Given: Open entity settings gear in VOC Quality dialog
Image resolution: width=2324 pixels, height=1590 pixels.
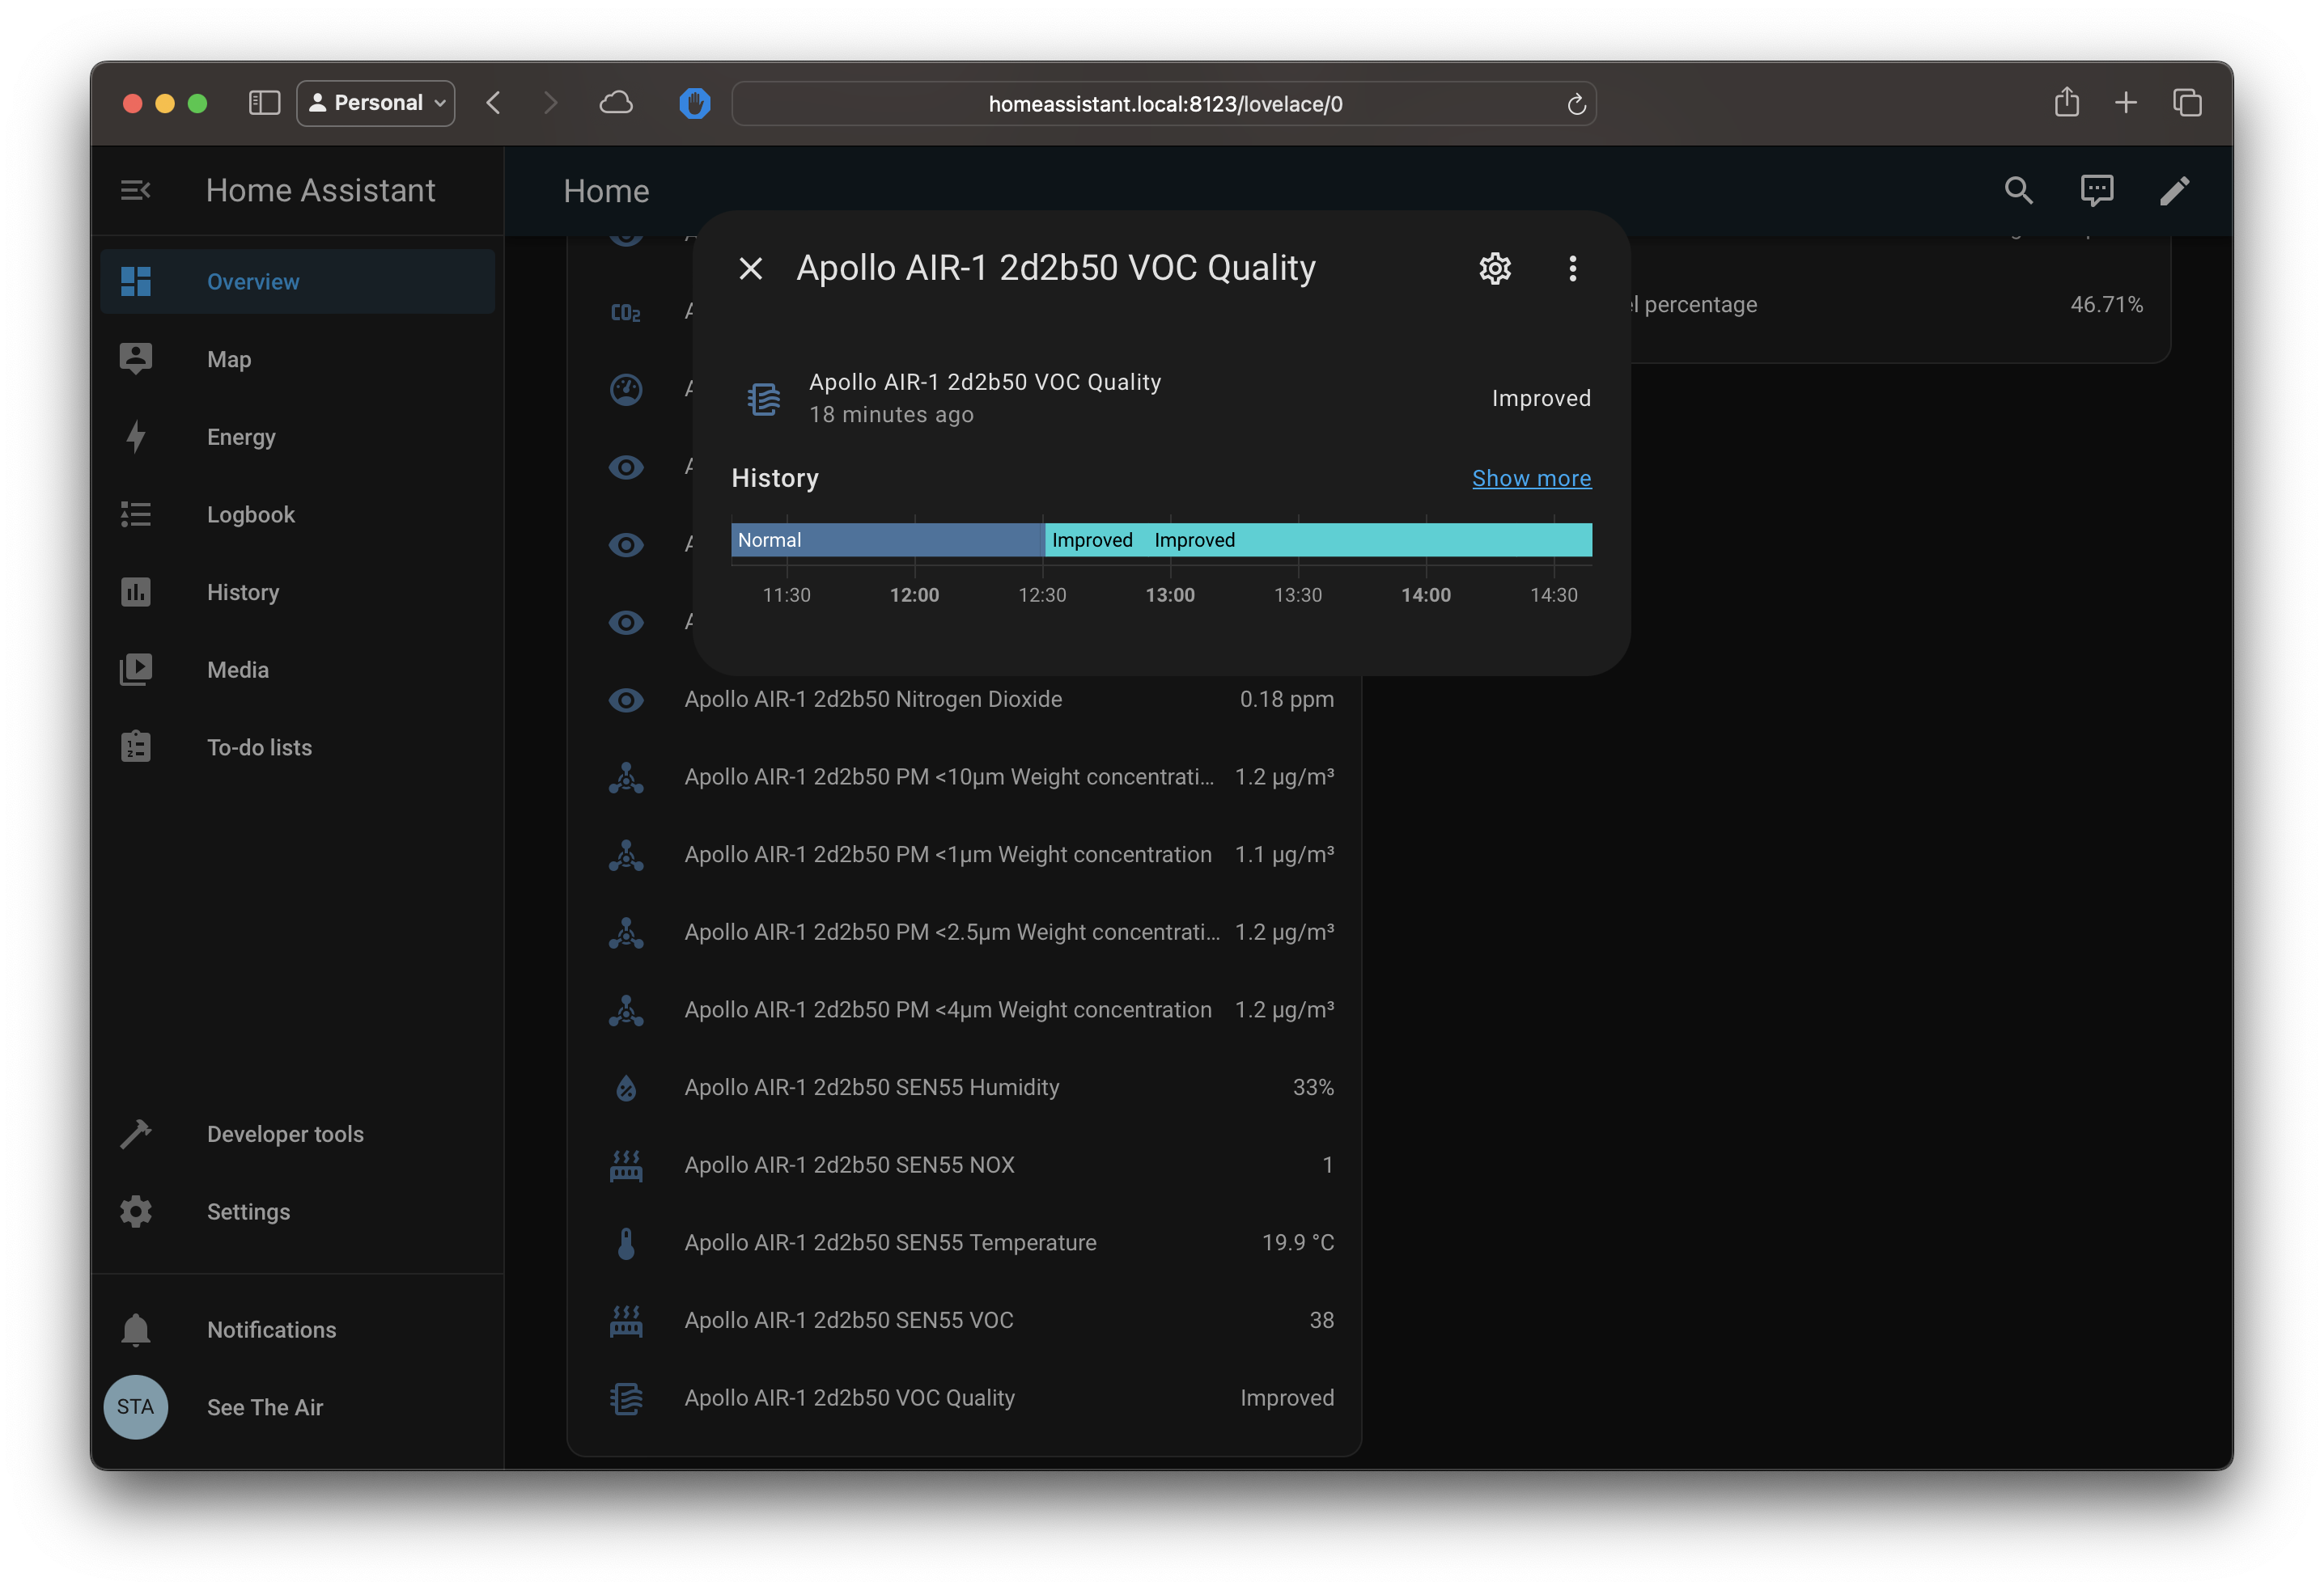Looking at the screenshot, I should [1494, 268].
